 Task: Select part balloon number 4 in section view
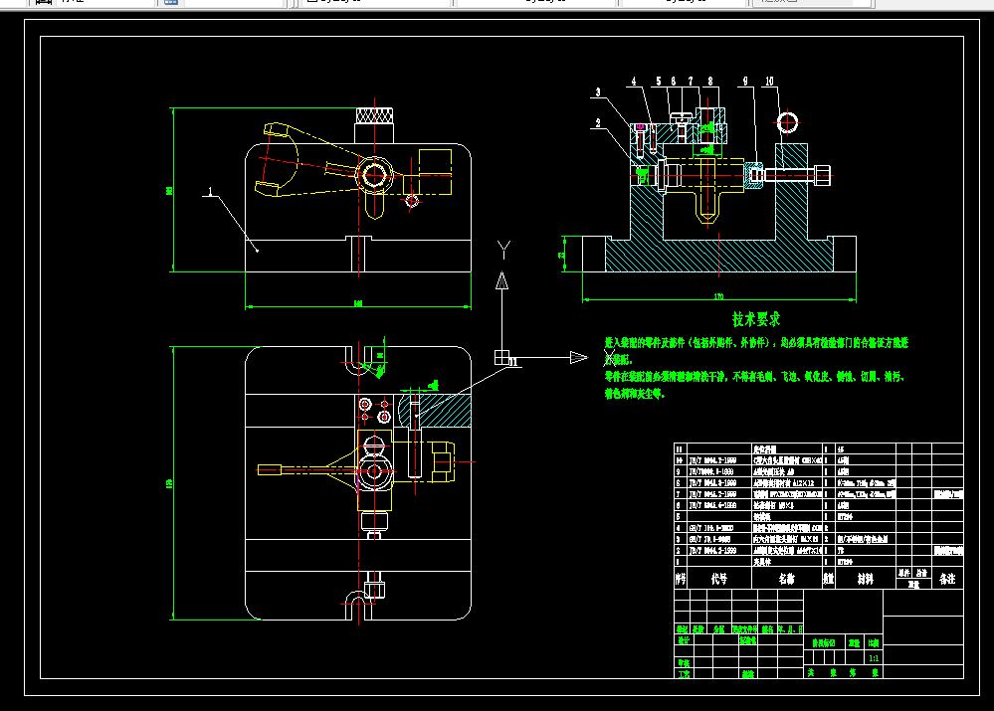pos(634,82)
